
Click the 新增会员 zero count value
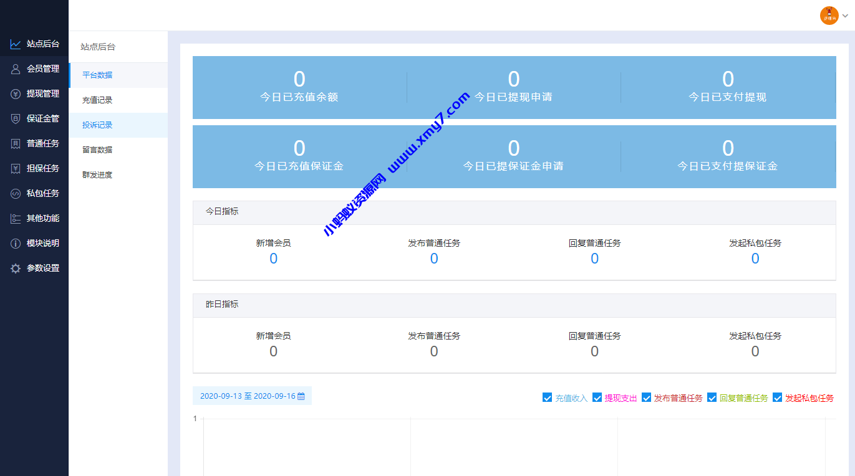[x=273, y=258]
